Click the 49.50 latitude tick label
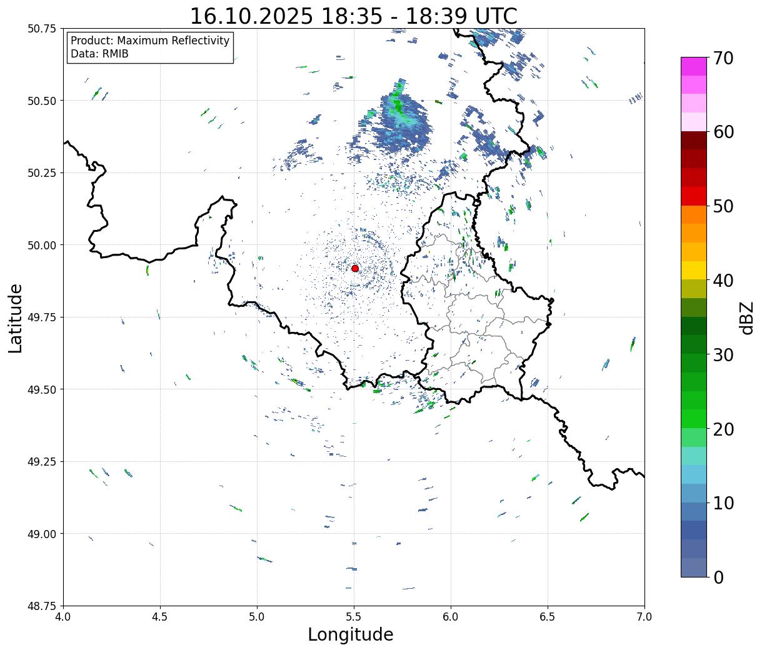This screenshot has width=762, height=650. click(x=42, y=389)
